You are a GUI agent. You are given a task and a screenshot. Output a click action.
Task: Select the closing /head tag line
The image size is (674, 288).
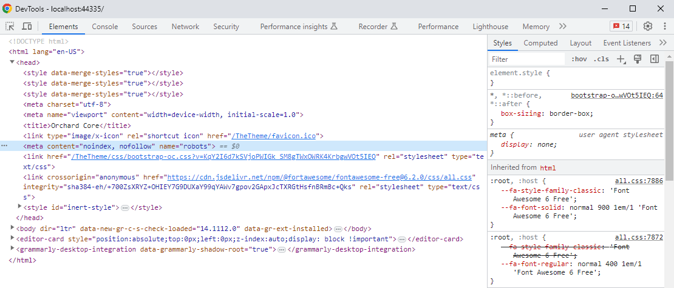tap(30, 218)
